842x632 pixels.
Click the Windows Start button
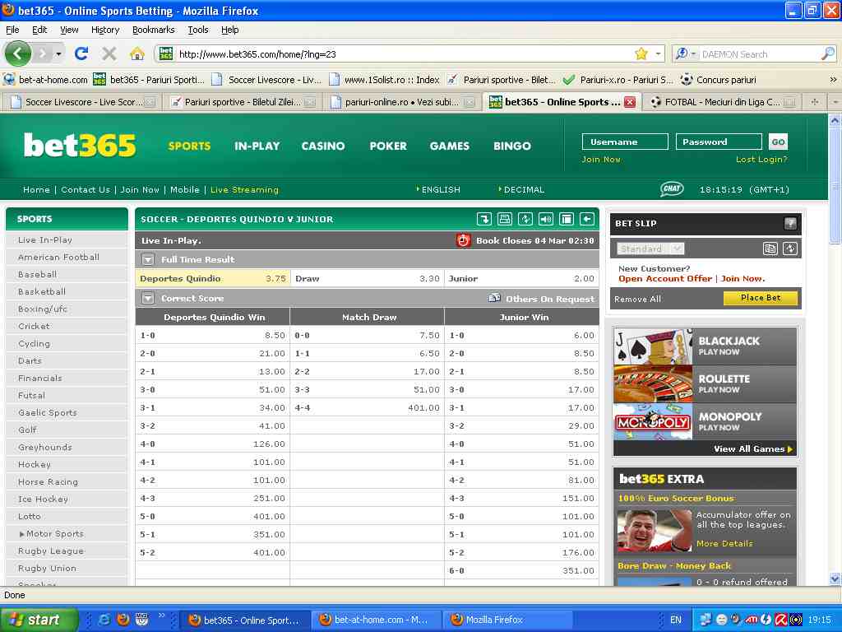point(39,620)
